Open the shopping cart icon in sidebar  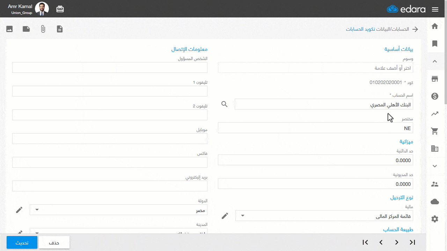coord(435,131)
